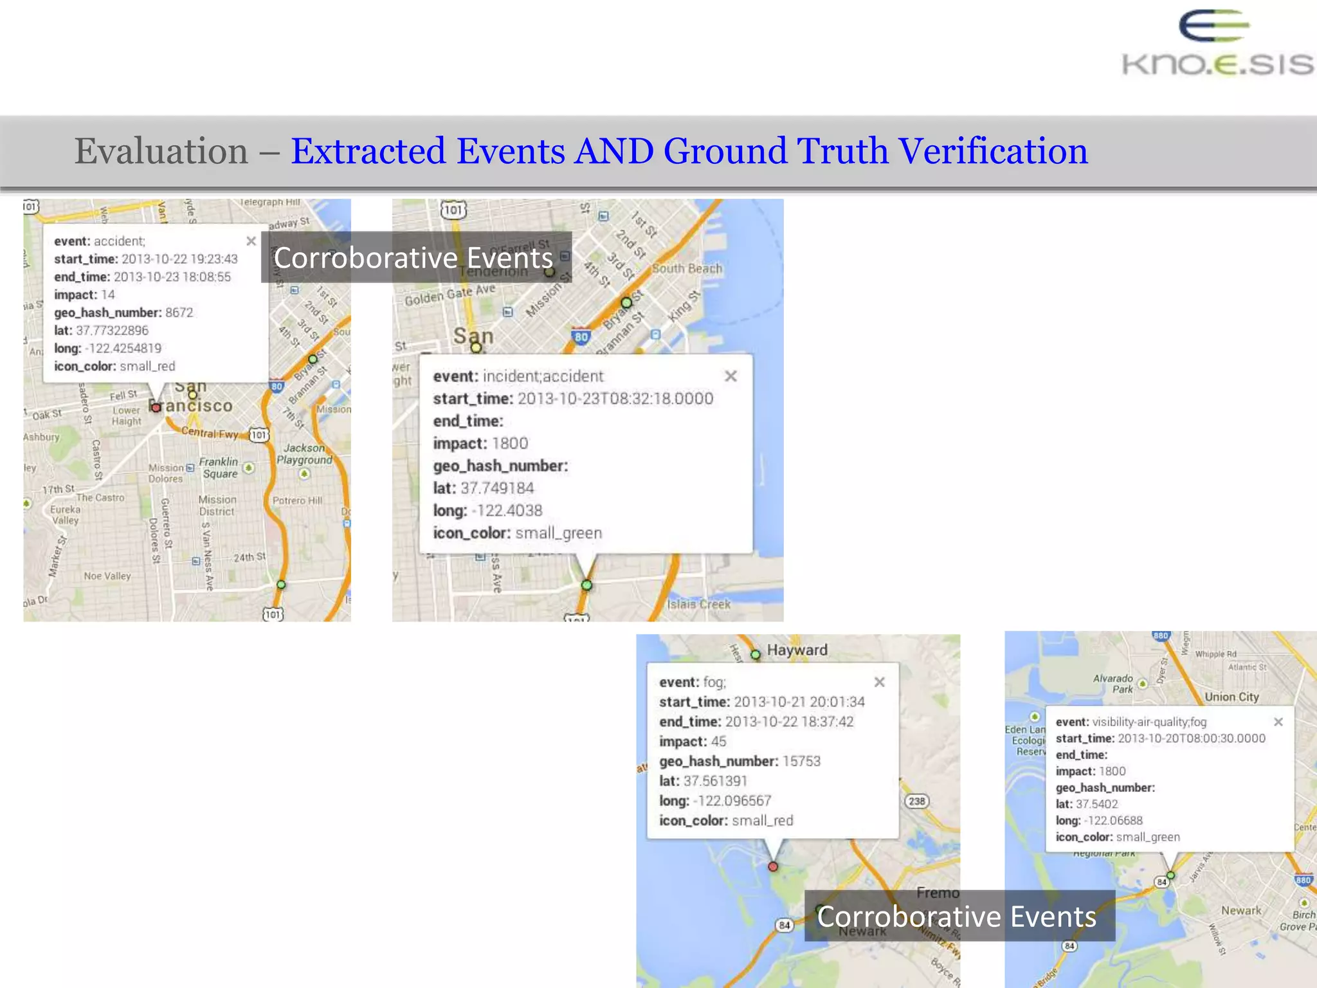Image resolution: width=1317 pixels, height=988 pixels.
Task: Click event: incident;accident text
Action: click(x=518, y=376)
